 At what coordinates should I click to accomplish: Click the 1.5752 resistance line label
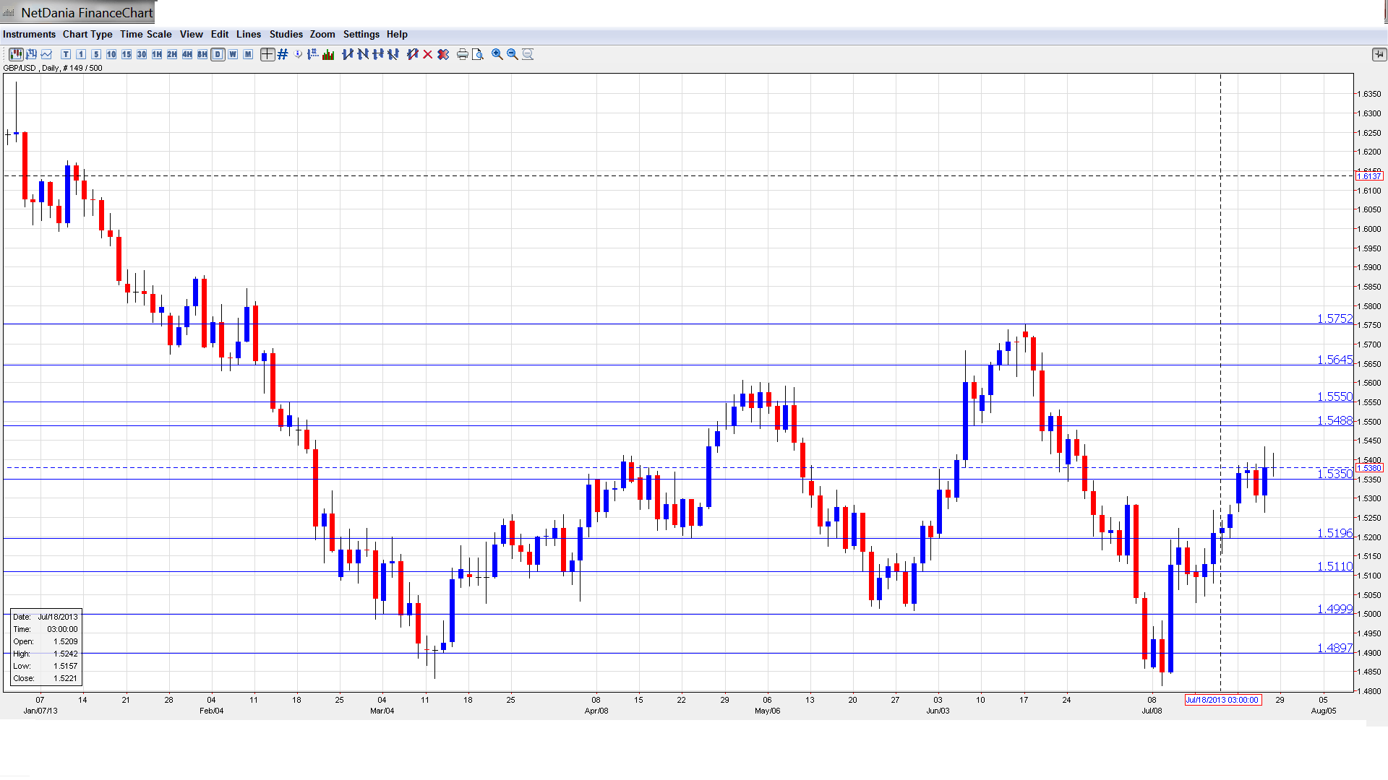click(x=1334, y=318)
